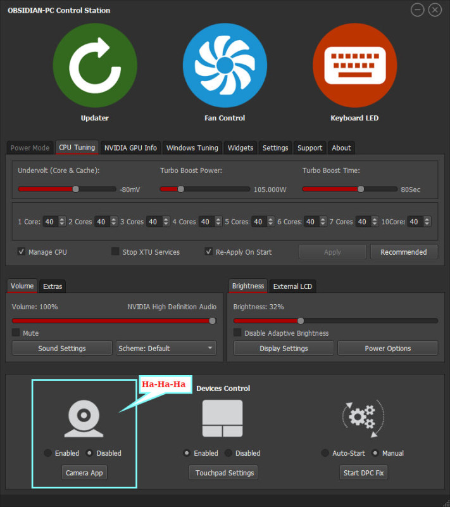Click the Volume slider handle
Image resolution: width=450 pixels, height=507 pixels.
pyautogui.click(x=213, y=321)
